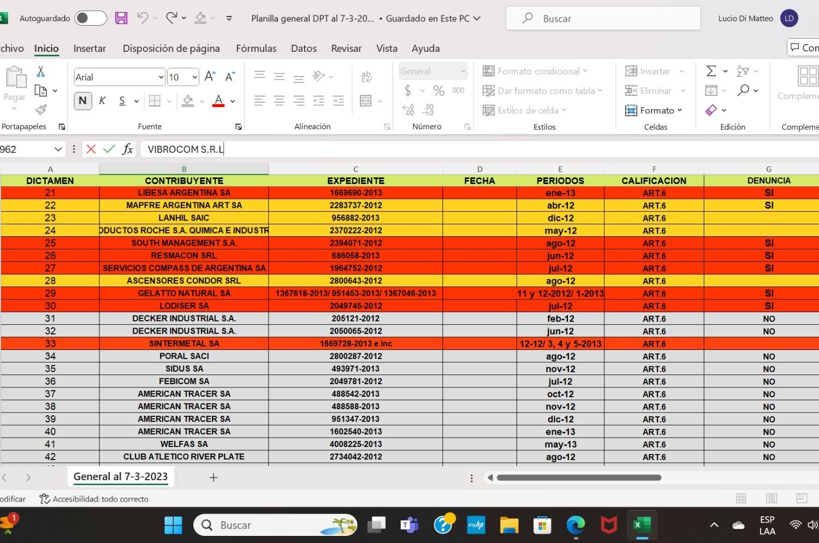Click the formula bar text VIBROCOM S.R.L
Image resolution: width=819 pixels, height=543 pixels.
click(x=186, y=149)
